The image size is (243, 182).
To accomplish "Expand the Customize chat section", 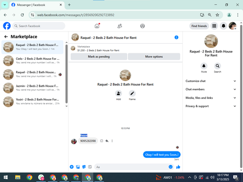I will (211, 81).
